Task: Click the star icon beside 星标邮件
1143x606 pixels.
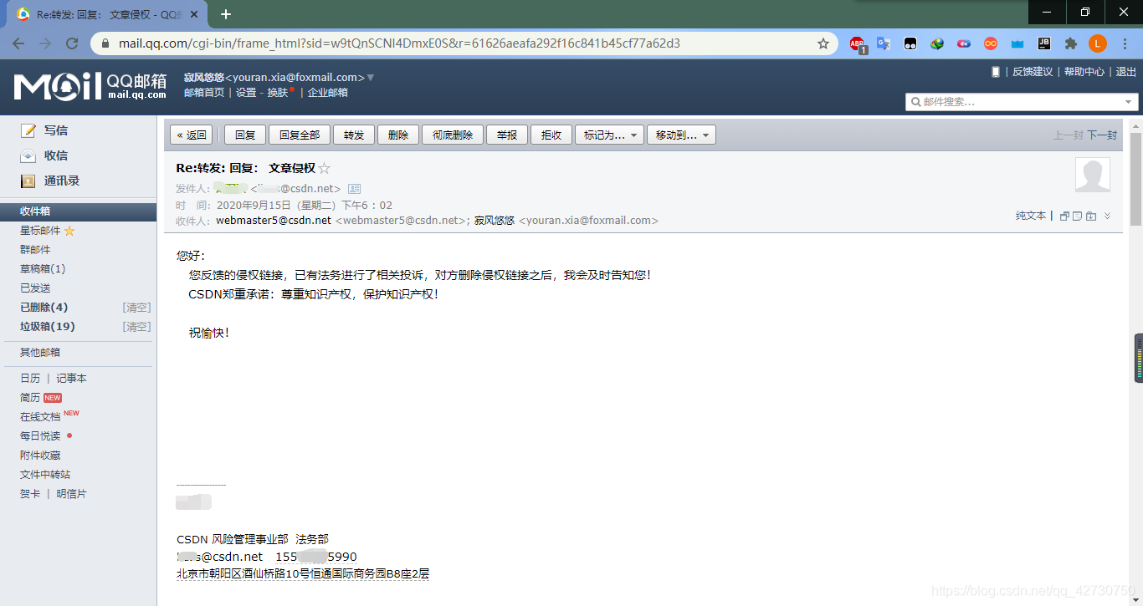Action: (69, 231)
